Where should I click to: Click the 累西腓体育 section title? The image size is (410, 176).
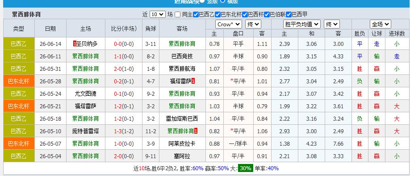[x=26, y=14]
